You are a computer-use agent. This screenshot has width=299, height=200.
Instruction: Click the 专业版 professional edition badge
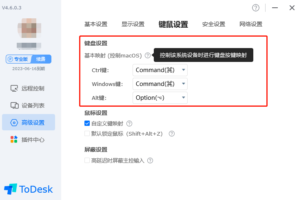[x=18, y=59]
